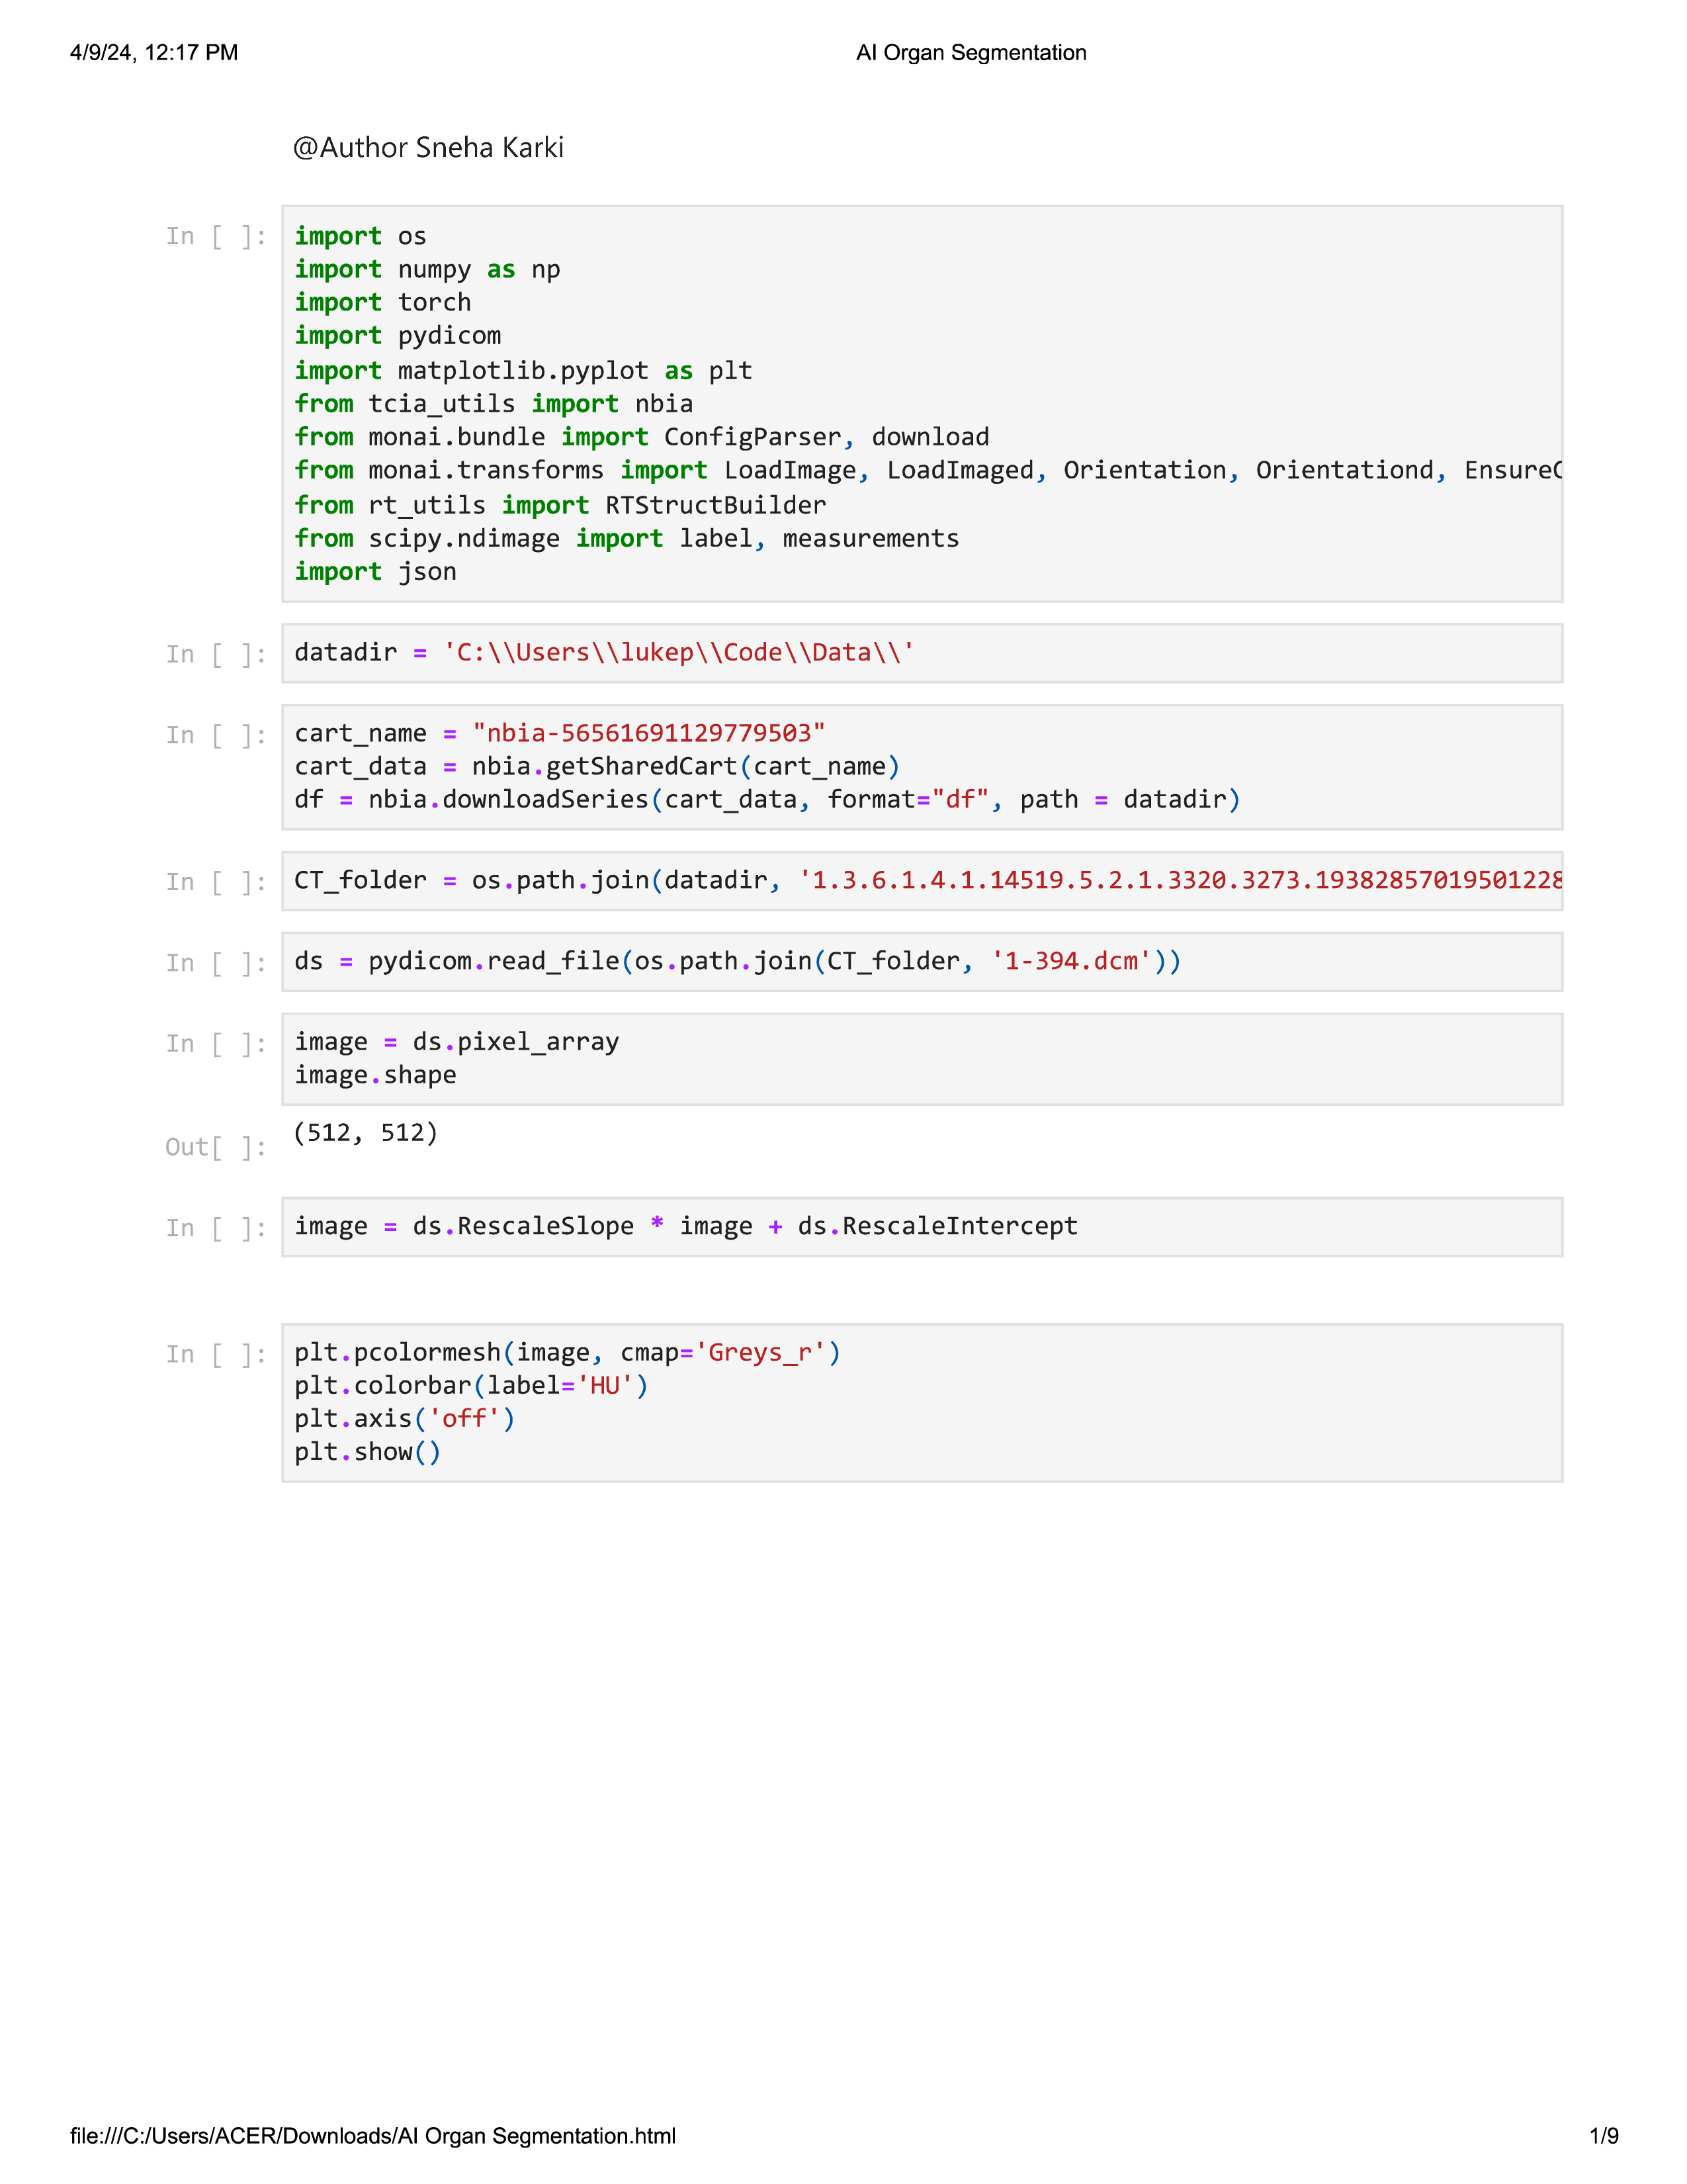The image size is (1687, 2184).
Task: Click the plt.pcolormesh code cell
Action: click(922, 1402)
